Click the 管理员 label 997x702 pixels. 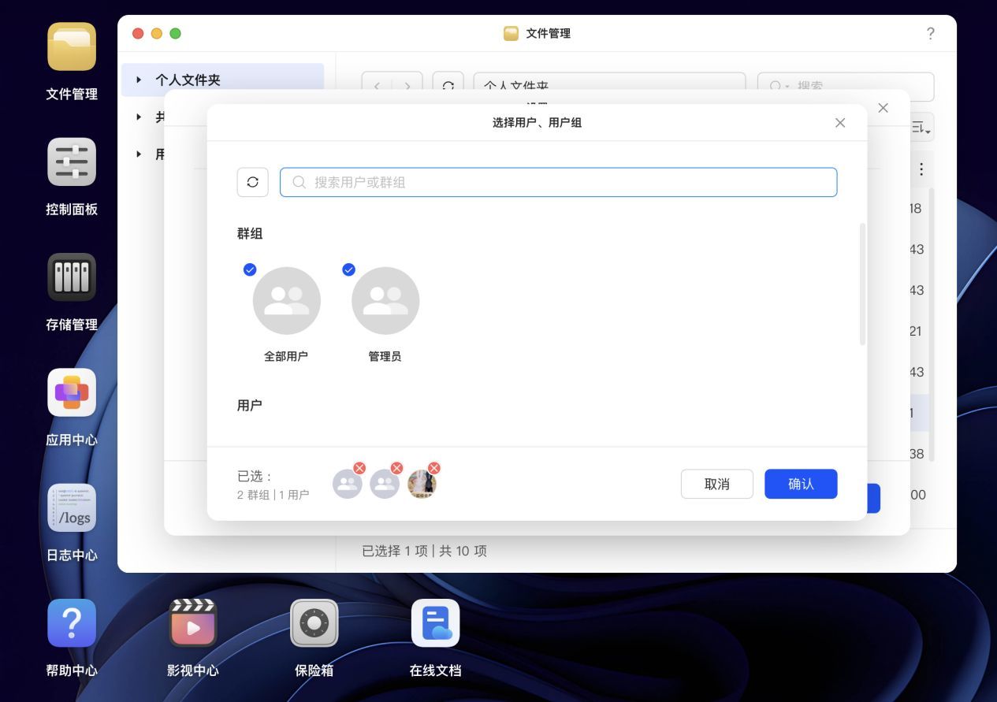385,356
